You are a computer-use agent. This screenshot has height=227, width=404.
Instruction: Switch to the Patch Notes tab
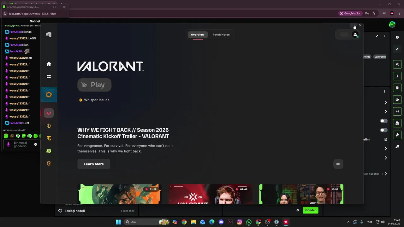click(221, 35)
